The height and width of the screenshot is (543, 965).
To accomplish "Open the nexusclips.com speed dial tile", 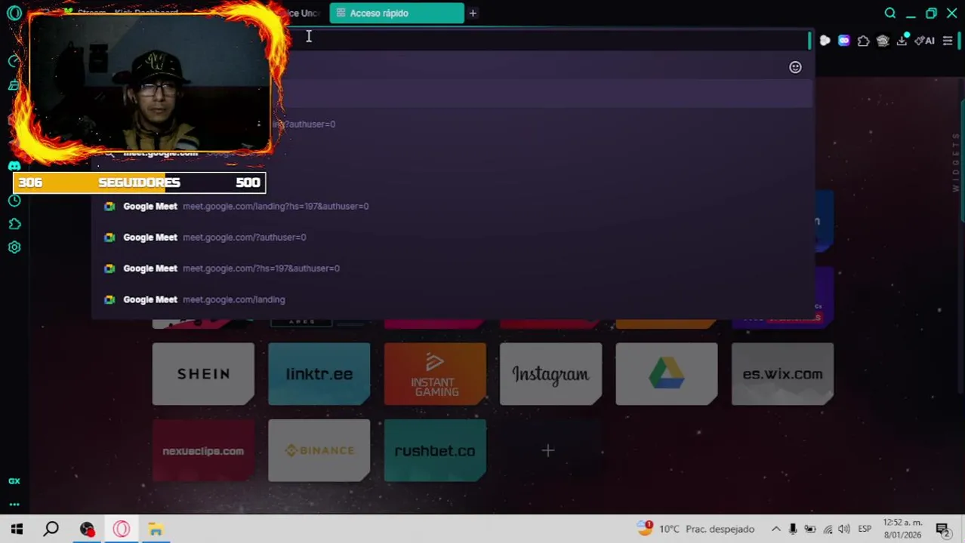I will [x=203, y=451].
